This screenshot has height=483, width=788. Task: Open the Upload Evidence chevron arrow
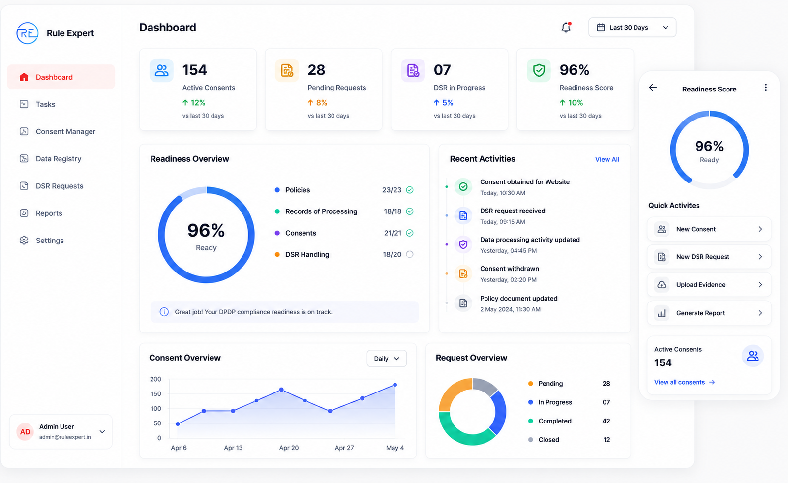click(760, 285)
